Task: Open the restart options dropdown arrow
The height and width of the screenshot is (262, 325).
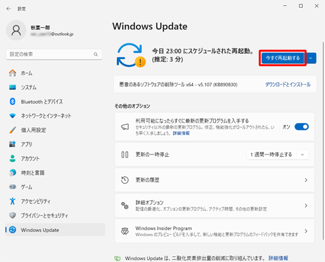Action: (x=311, y=58)
